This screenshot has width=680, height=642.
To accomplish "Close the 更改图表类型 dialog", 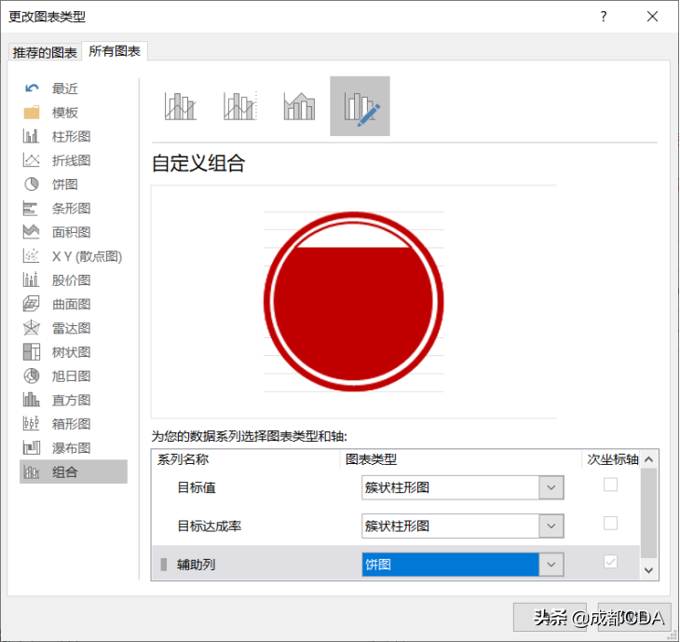I will tap(652, 17).
